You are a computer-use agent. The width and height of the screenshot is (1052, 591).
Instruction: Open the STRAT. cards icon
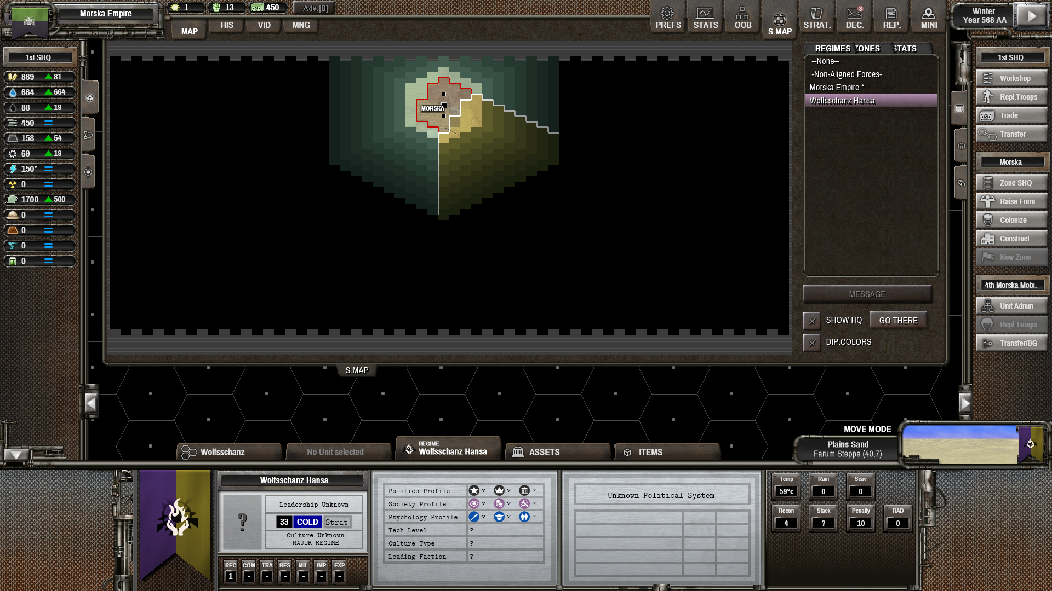[816, 18]
